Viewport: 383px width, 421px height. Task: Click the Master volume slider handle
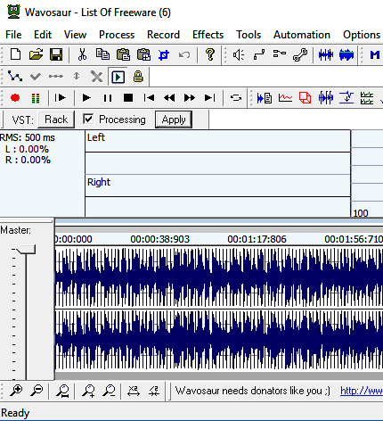(x=25, y=250)
